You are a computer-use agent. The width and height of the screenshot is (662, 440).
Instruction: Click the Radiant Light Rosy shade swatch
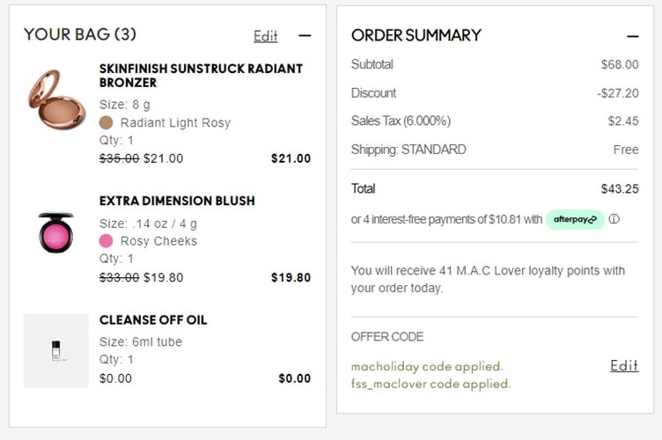pyautogui.click(x=107, y=122)
